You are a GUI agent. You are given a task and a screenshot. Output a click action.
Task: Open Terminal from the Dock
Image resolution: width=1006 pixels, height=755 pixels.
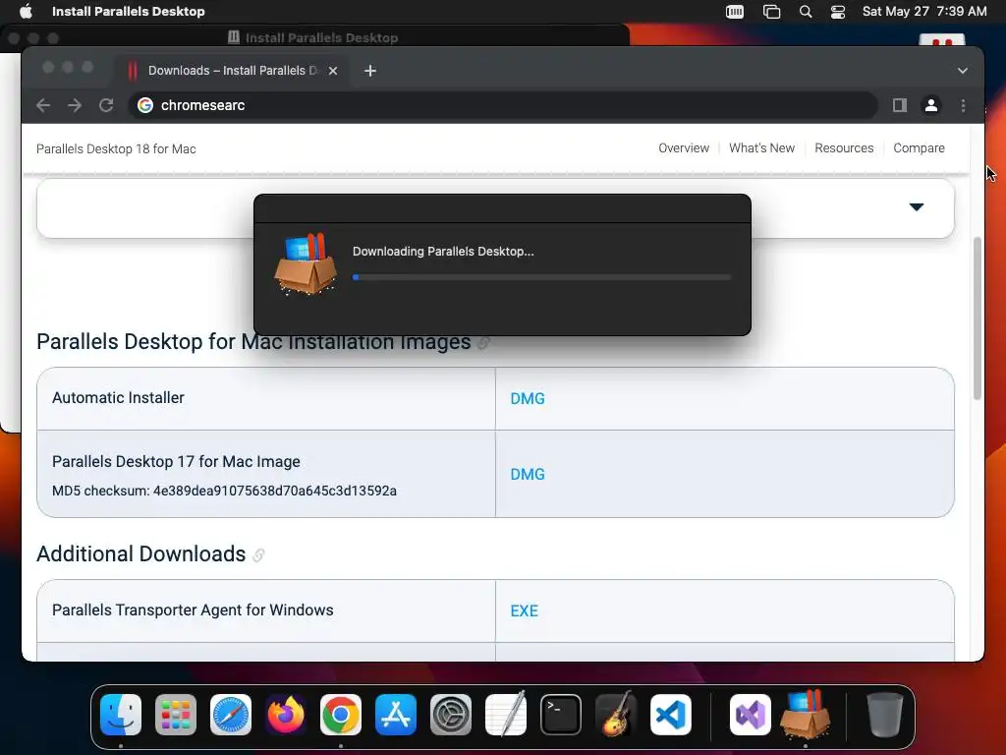[561, 715]
